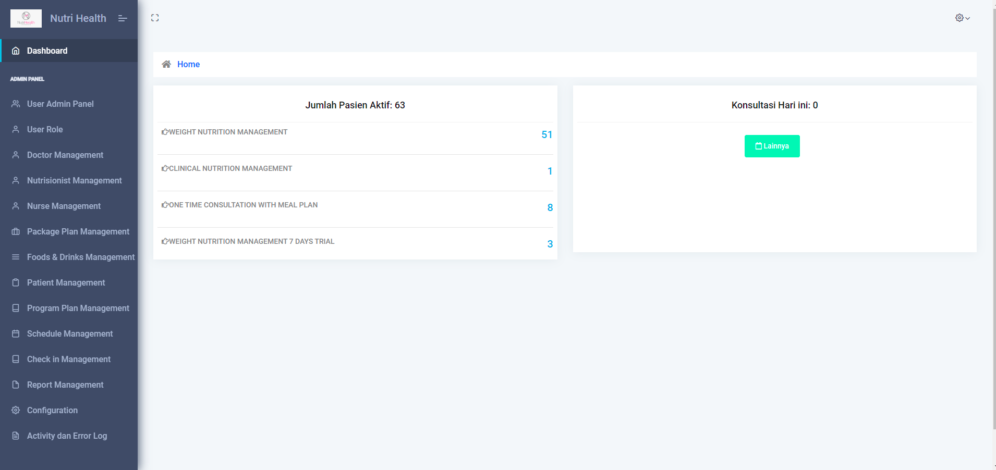Select User Role menu item
Screen dimensions: 996x470
[x=45, y=129]
